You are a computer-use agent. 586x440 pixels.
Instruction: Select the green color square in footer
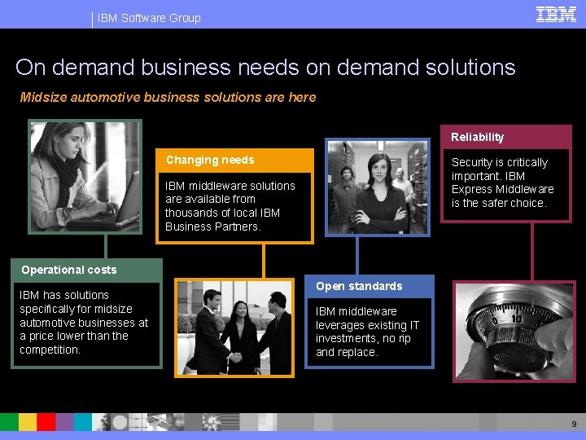(9, 422)
